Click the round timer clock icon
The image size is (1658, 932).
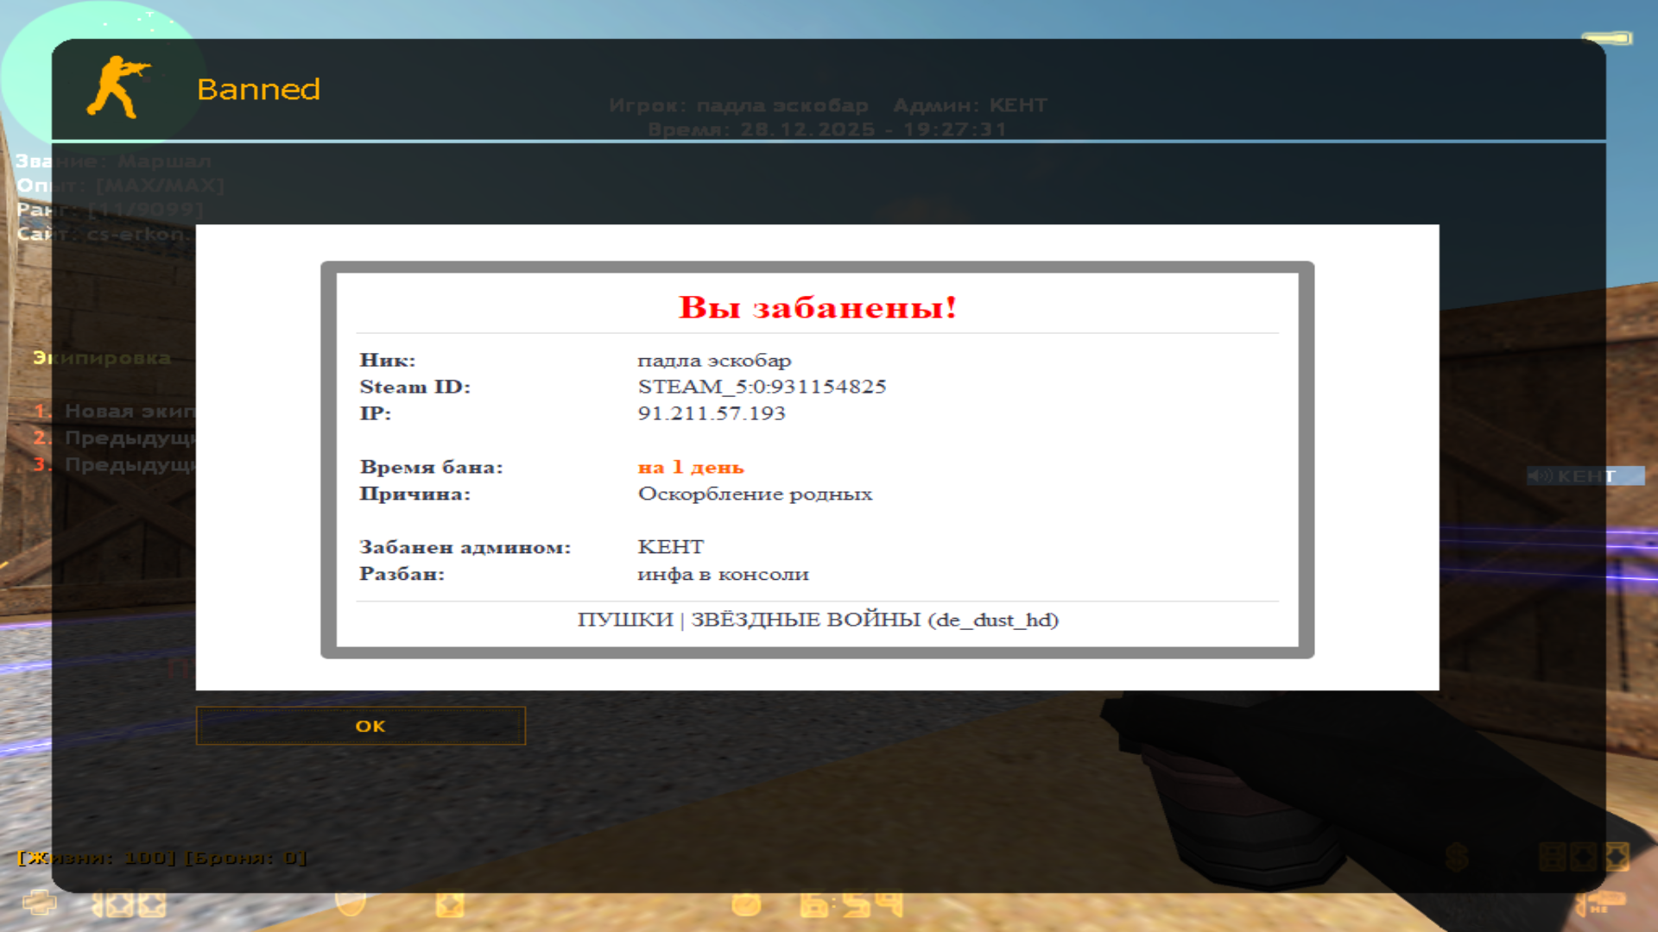click(746, 904)
